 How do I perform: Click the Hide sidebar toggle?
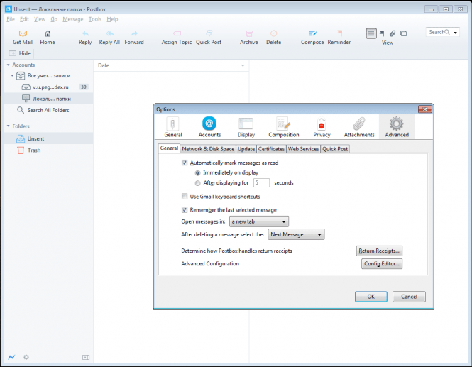20,53
